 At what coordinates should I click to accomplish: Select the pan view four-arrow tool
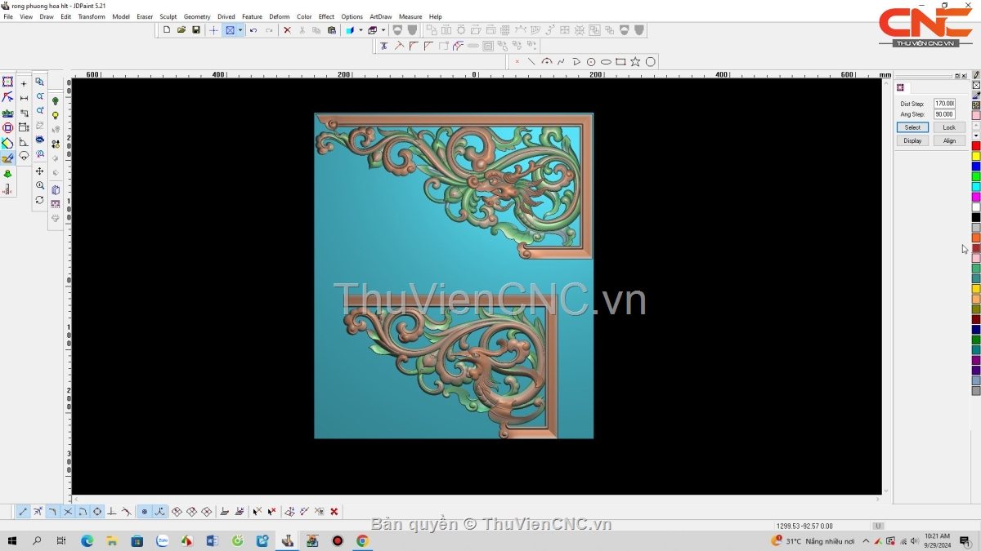[39, 171]
